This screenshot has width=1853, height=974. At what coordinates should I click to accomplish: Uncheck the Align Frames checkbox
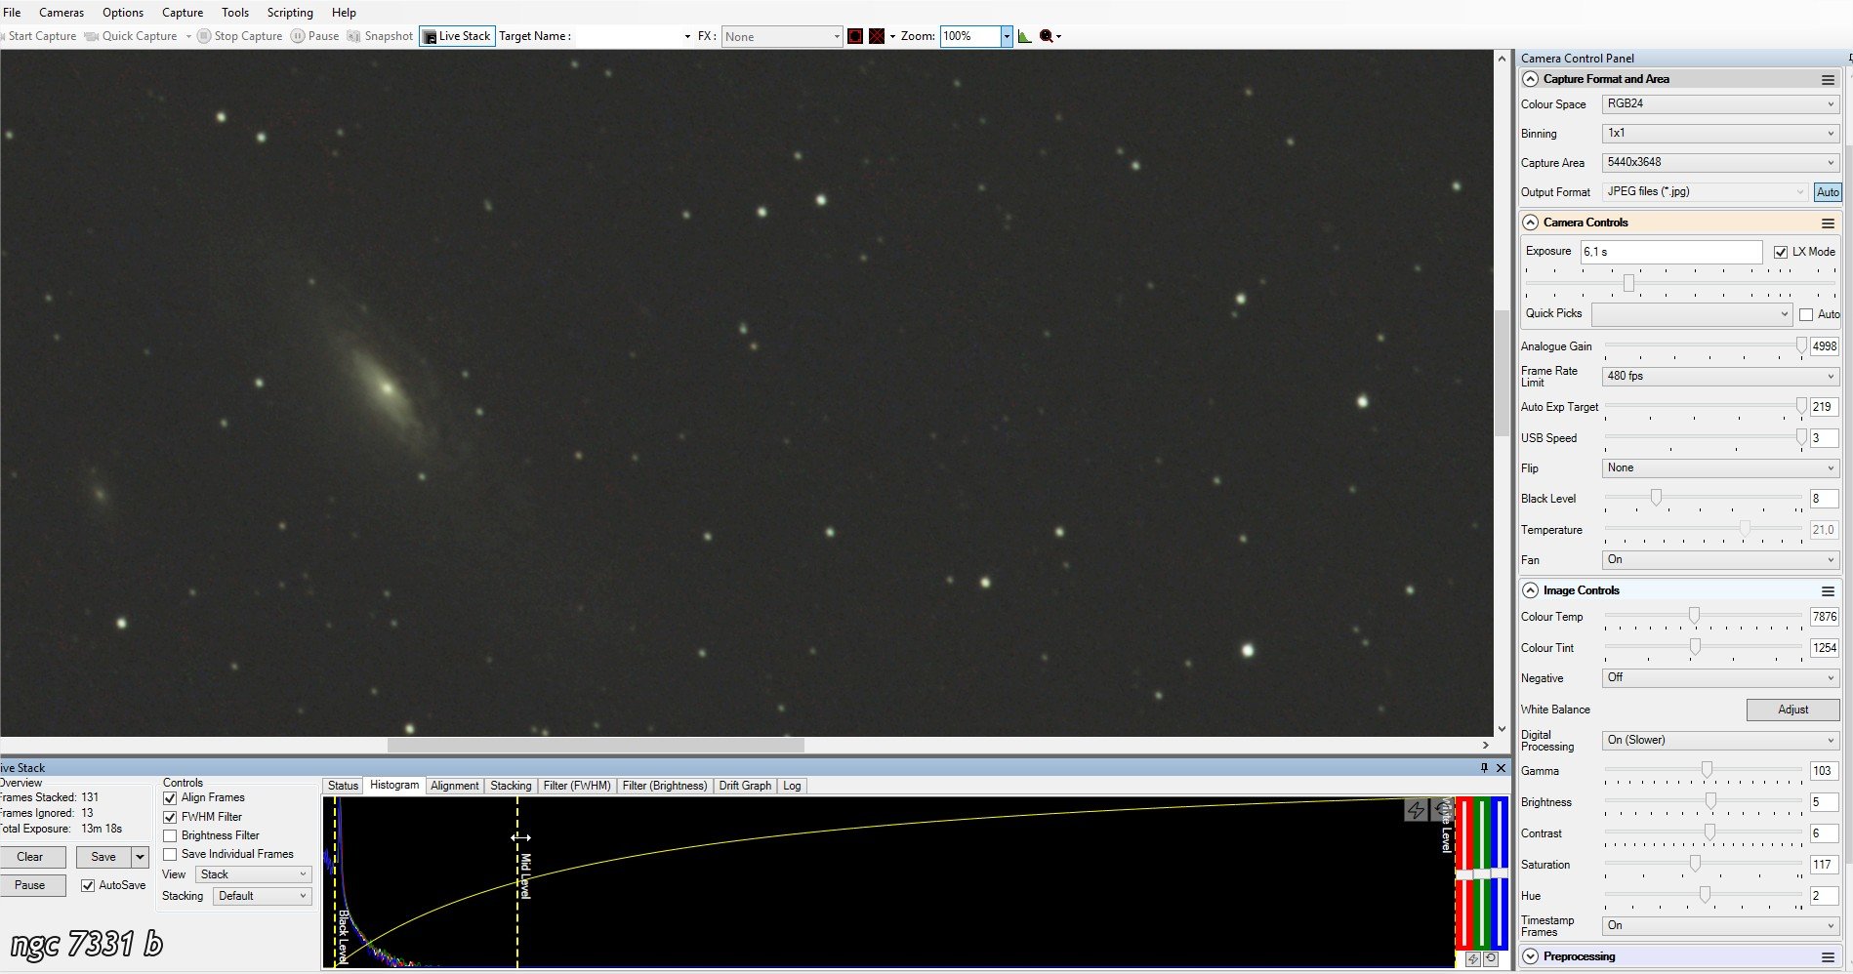pos(170,798)
